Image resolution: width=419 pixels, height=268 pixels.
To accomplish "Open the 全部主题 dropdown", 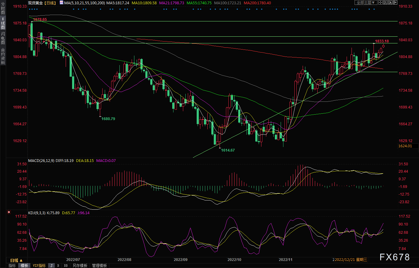I will (x=365, y=2).
